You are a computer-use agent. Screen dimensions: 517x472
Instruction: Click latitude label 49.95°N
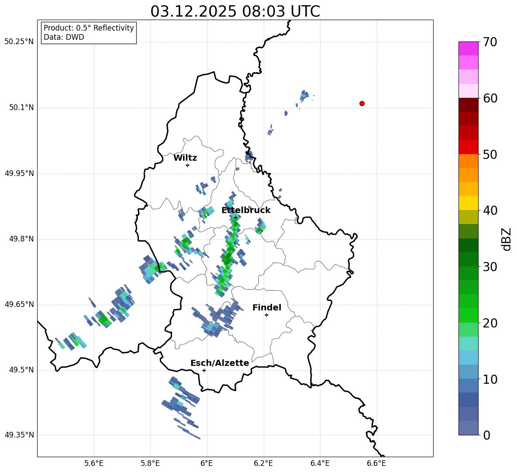[x=19, y=173]
